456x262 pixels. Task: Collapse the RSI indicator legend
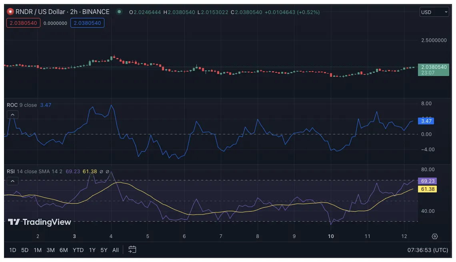point(12,181)
